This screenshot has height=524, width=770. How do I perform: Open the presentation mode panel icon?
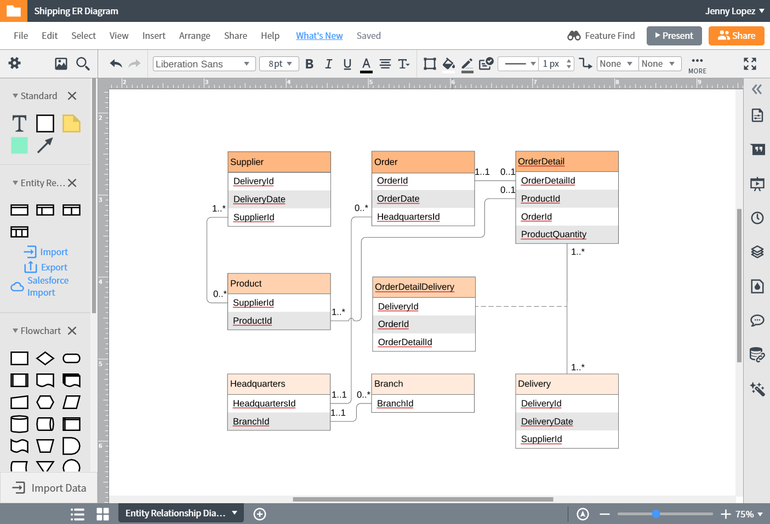coord(757,184)
